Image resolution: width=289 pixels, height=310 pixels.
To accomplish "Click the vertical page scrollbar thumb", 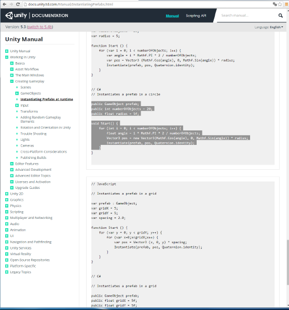I will (287, 262).
